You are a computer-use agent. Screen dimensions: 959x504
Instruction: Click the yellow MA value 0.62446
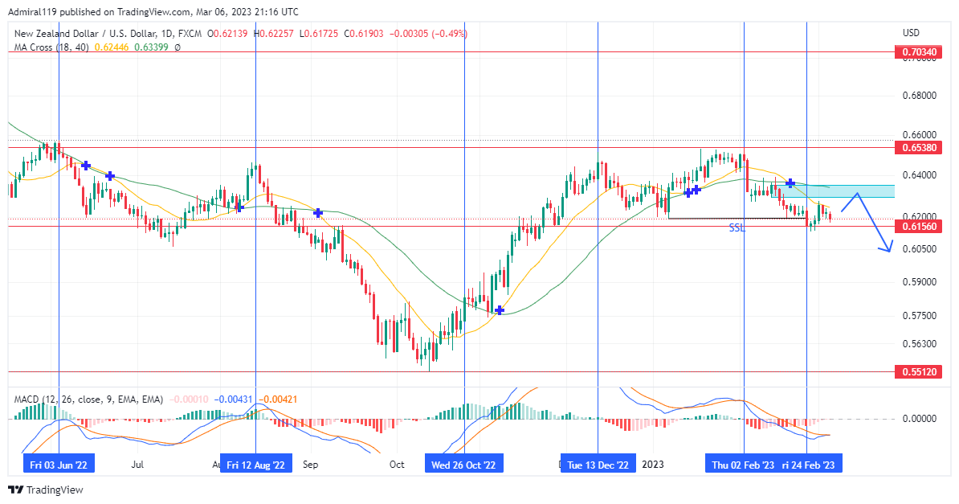(112, 47)
